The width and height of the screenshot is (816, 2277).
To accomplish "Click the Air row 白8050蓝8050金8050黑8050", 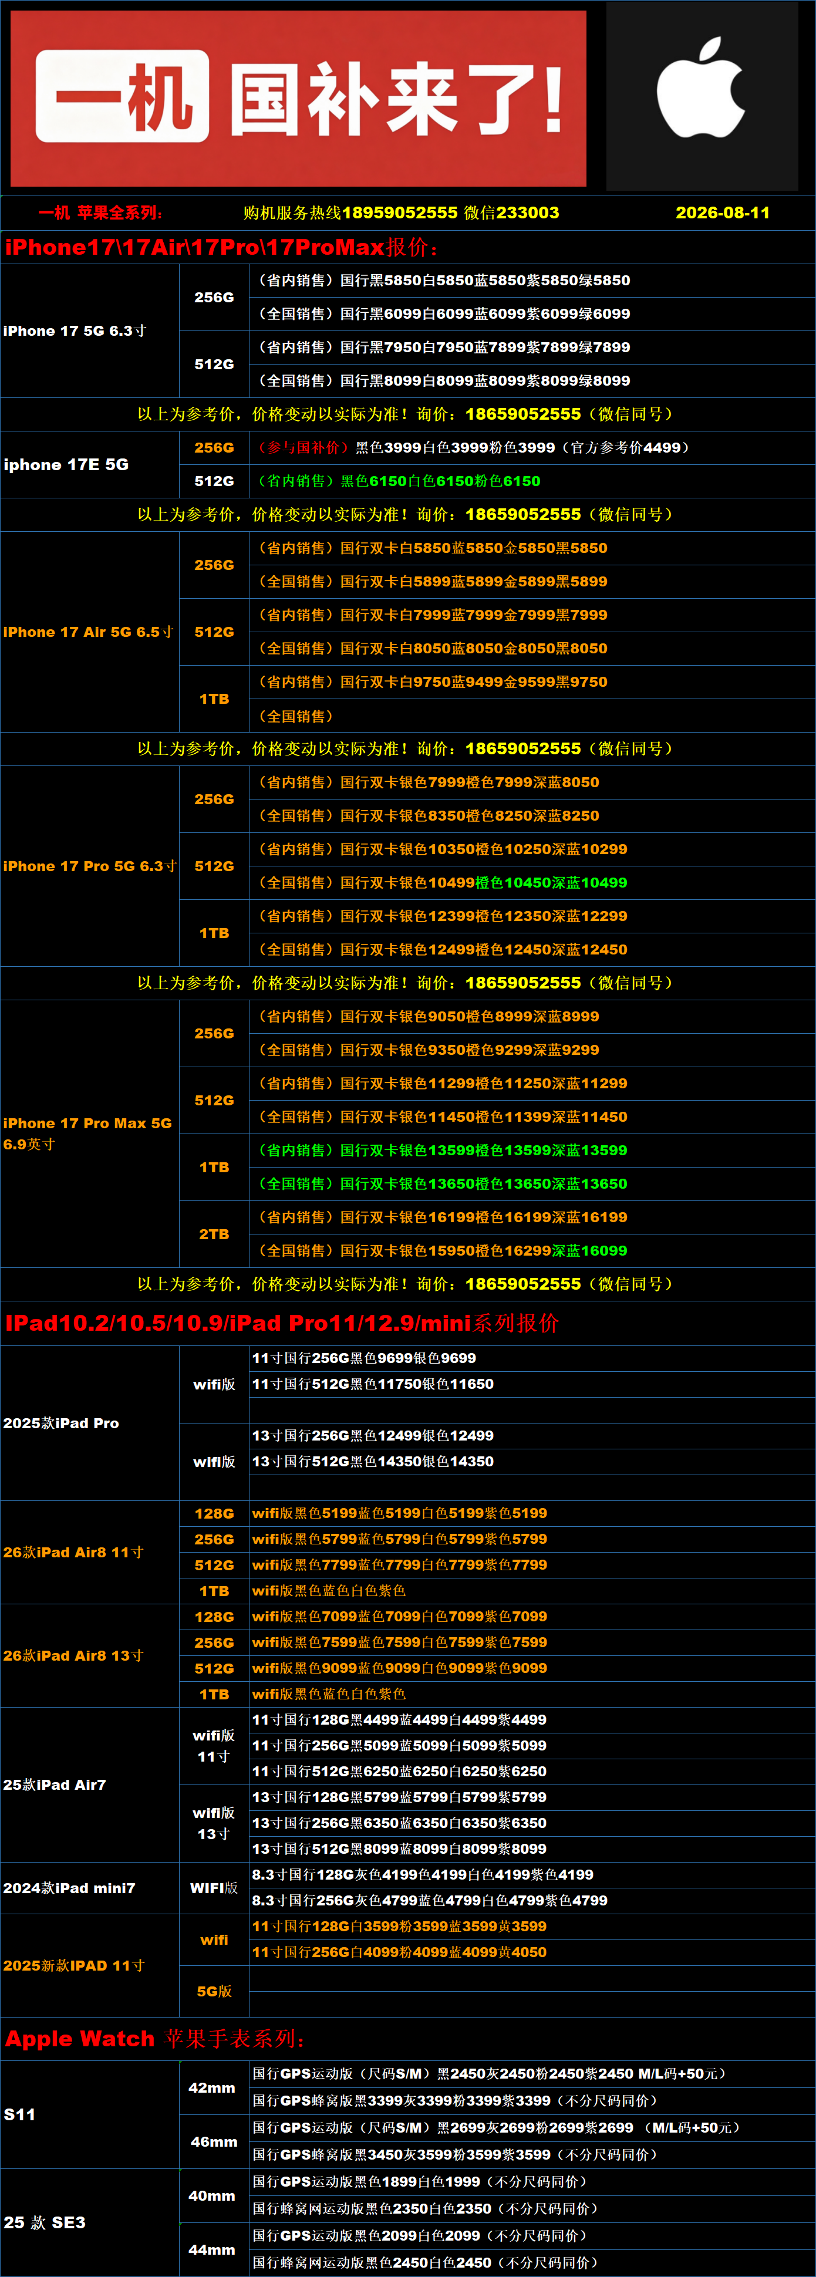I will [x=532, y=649].
